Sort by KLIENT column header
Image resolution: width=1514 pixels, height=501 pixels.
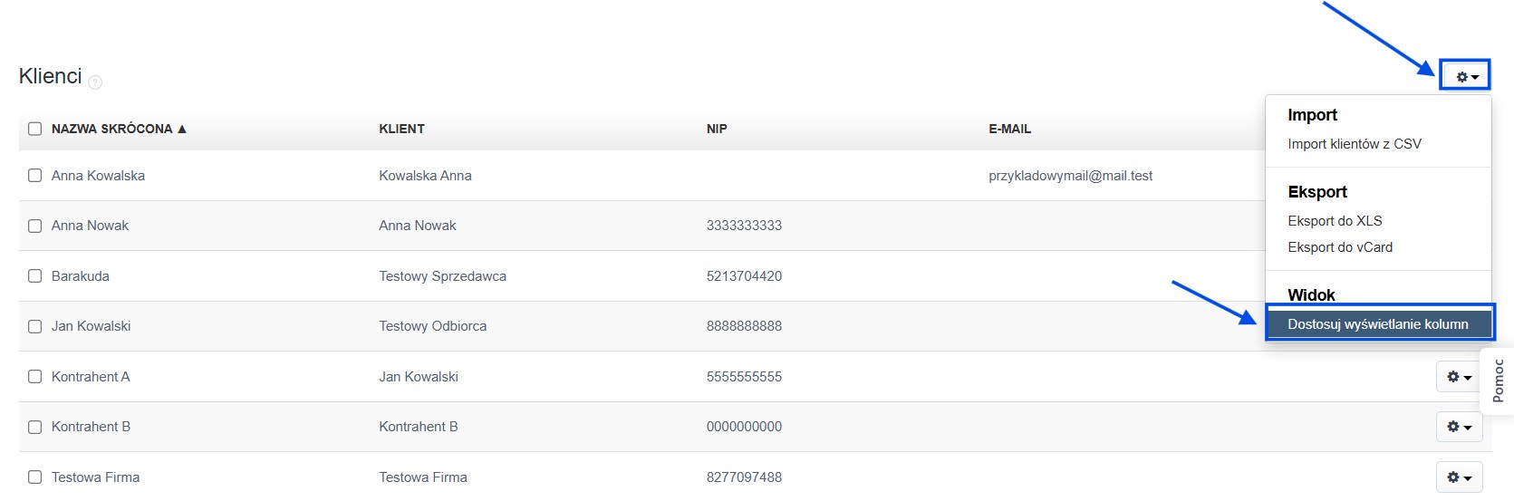pyautogui.click(x=401, y=129)
